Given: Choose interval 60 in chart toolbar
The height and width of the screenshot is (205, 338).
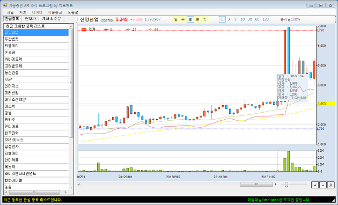Looking at the screenshot, I should click(x=257, y=19).
